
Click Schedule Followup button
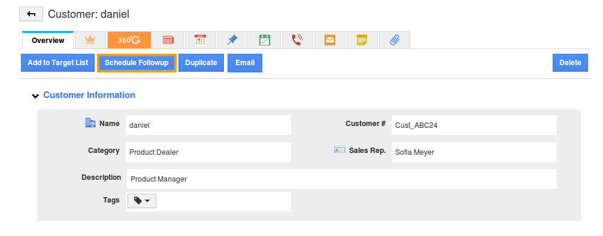click(137, 63)
